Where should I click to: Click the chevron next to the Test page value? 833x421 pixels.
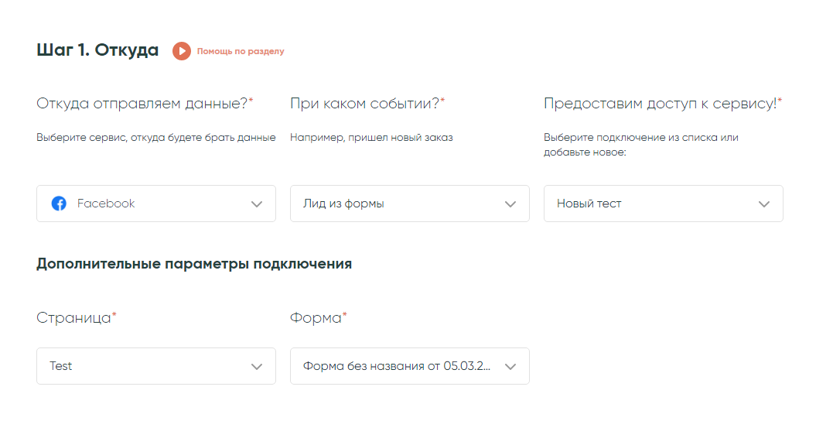[257, 367]
